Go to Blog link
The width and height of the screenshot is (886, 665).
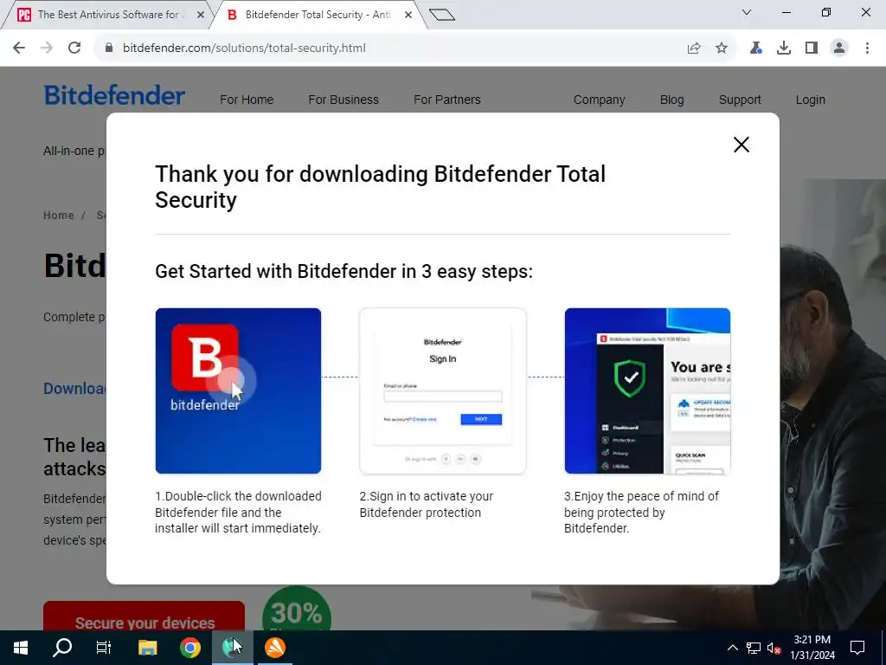click(671, 100)
